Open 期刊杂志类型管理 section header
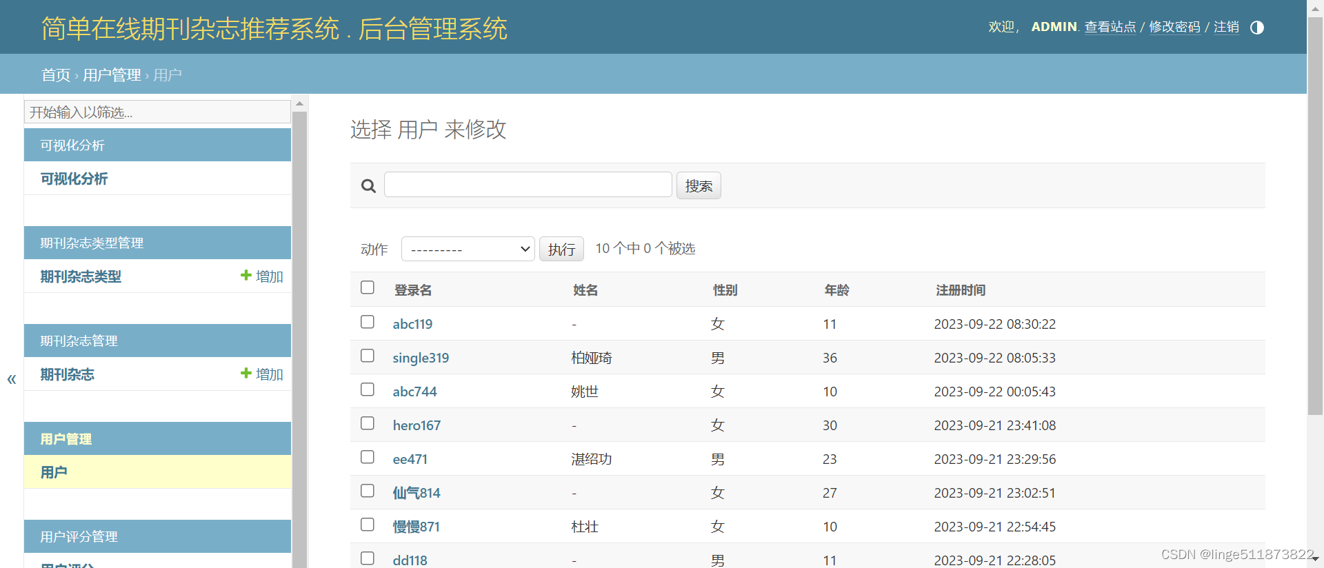 click(157, 243)
